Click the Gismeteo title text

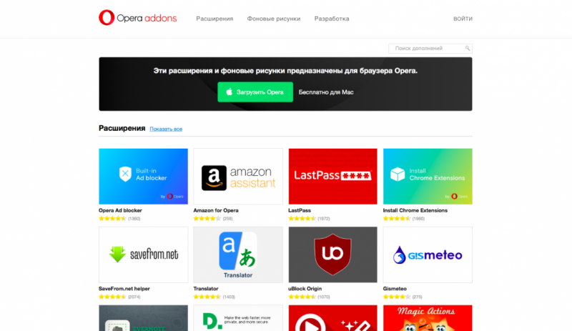coord(395,289)
